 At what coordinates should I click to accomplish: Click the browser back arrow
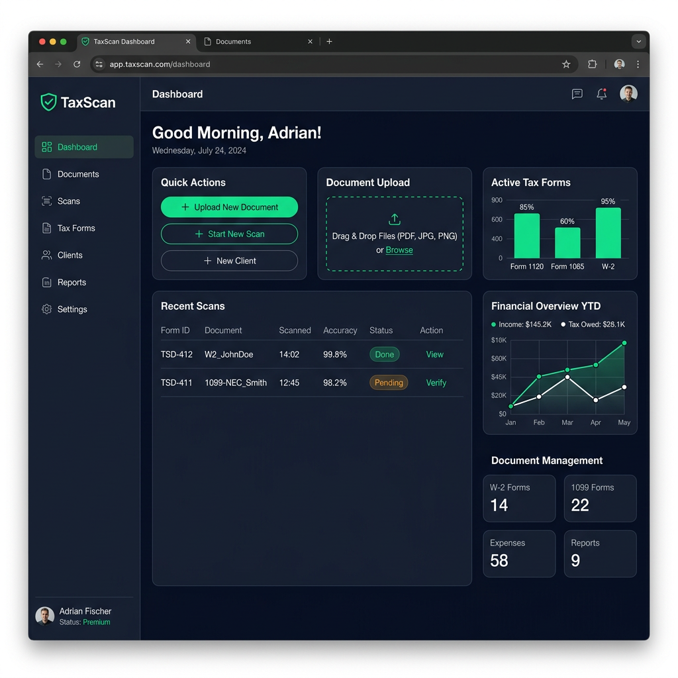pos(40,64)
